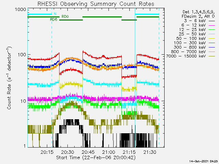Click the 'Start Time (22-Feb-06 20:00:42)' axis title
Screen dimensions: 219x164
pyautogui.click(x=96, y=158)
